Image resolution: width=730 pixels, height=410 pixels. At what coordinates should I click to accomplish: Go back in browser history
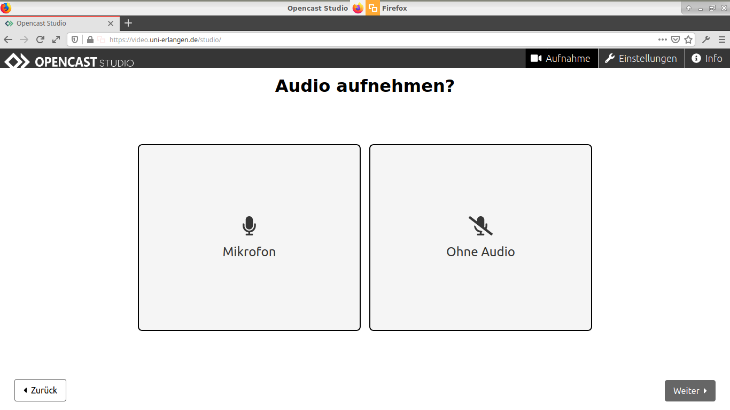coord(8,40)
